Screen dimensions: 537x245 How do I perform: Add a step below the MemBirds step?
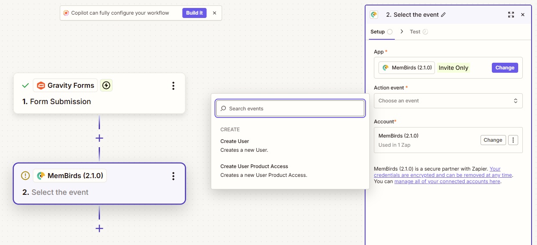[99, 228]
